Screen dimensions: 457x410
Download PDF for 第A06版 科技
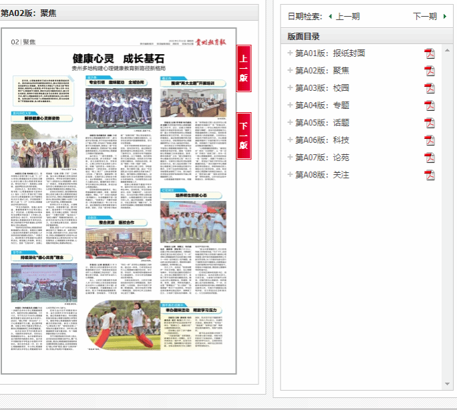[430, 140]
